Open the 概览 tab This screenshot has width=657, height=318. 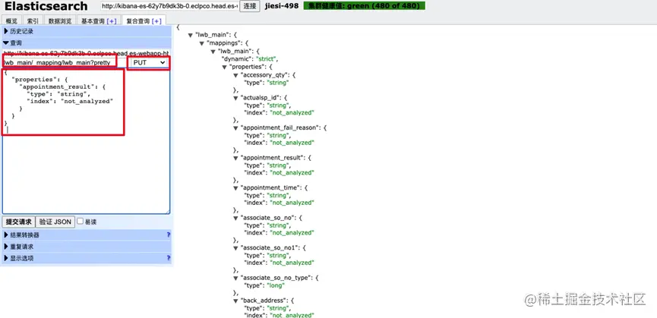(x=11, y=21)
